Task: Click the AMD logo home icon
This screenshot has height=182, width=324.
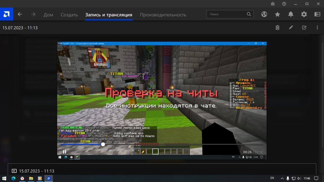Action: (x=6, y=14)
